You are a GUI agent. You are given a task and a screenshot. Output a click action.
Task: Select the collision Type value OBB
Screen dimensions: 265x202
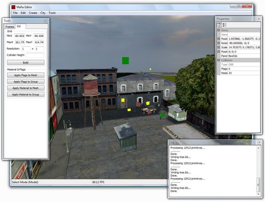pos(244,64)
